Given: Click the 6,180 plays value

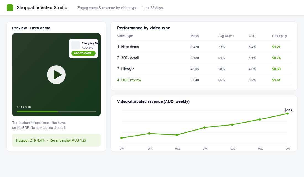Looking at the screenshot, I should tap(195, 58).
